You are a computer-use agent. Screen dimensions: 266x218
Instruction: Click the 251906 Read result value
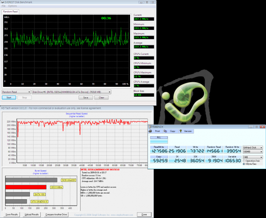[x=177, y=151]
